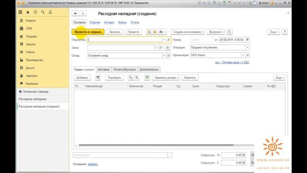Click the выбрать link next to Основание
This screenshot has width=307, height=173.
93,164
